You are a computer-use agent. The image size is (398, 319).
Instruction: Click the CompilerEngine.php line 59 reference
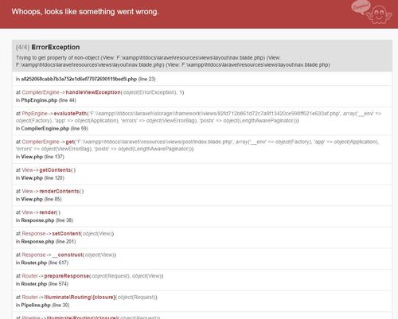coord(52,129)
